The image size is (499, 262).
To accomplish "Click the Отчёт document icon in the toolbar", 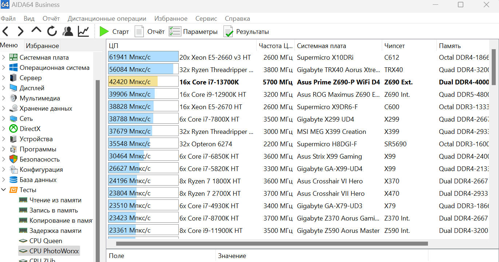I will (x=139, y=32).
